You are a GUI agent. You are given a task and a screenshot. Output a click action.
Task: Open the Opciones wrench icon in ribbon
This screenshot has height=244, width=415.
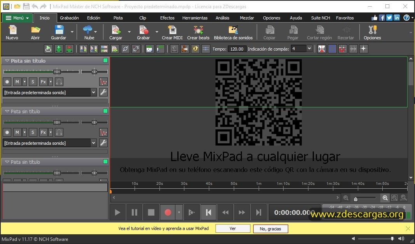tap(372, 32)
